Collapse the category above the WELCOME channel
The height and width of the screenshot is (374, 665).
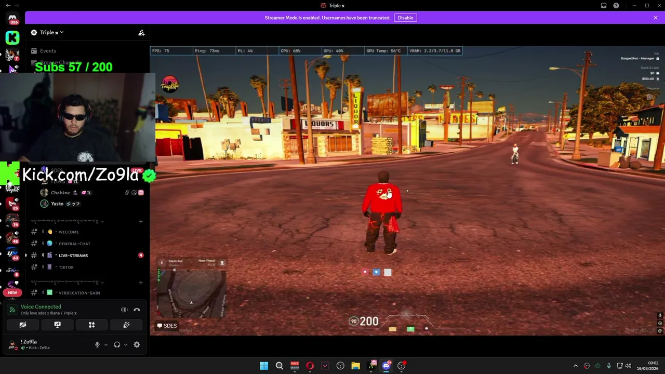[x=67, y=221]
